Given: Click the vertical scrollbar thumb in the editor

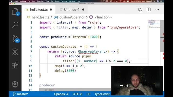Looking at the screenshot, I should 162,36.
